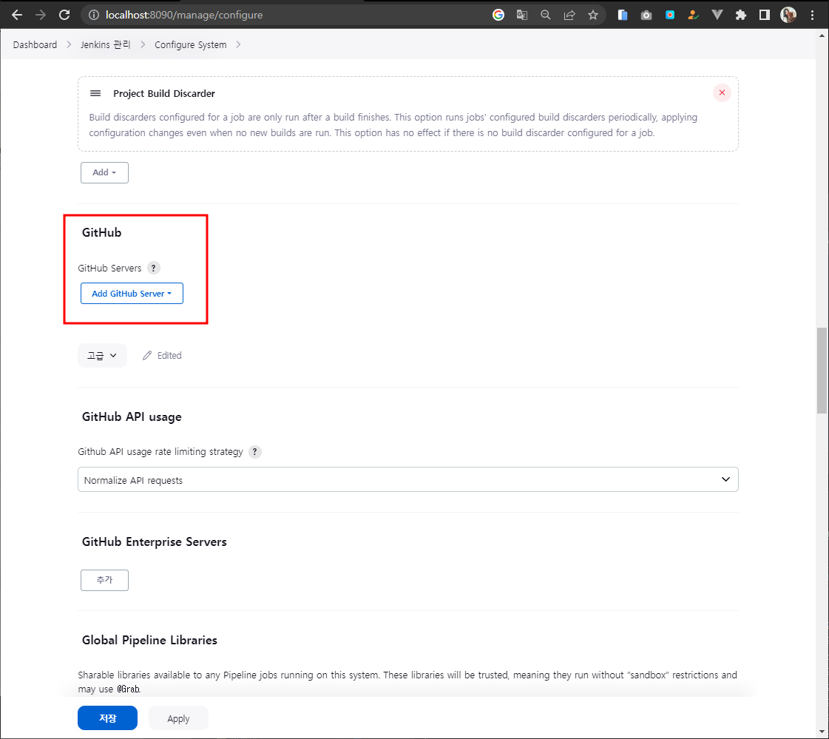Click the browser forward arrow

pyautogui.click(x=41, y=15)
